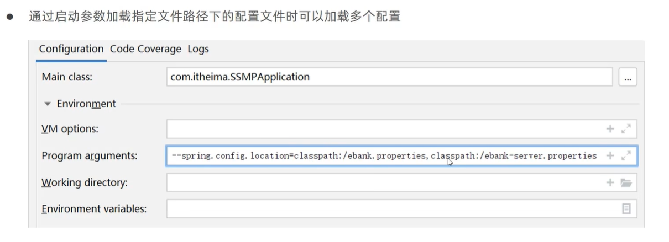Browse for Main class with ellipsis button

pyautogui.click(x=628, y=78)
